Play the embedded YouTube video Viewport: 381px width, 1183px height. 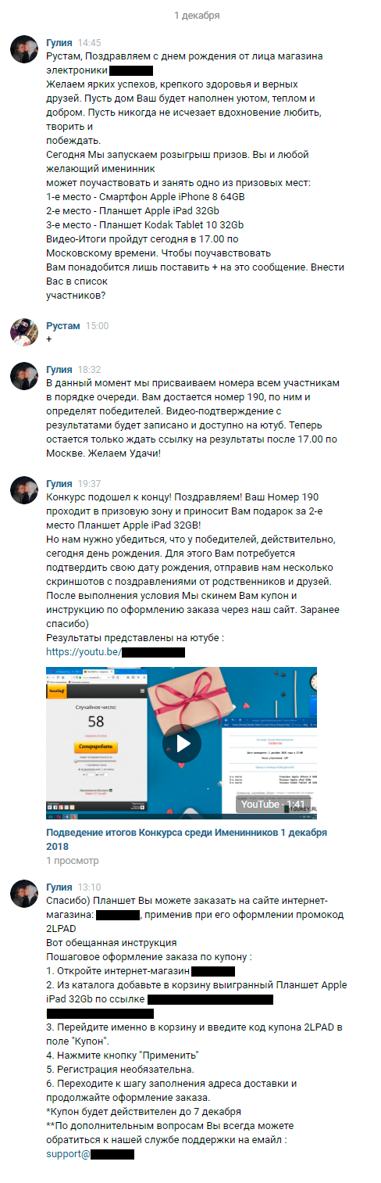pos(181,744)
